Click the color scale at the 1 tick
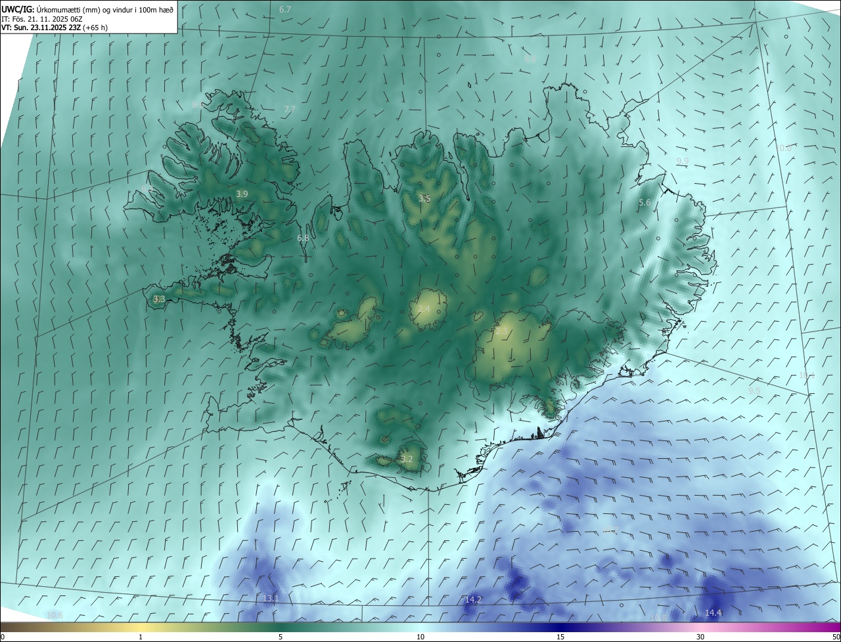 click(x=141, y=637)
